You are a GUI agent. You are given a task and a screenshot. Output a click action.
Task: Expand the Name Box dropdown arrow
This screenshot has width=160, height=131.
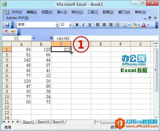point(34,38)
